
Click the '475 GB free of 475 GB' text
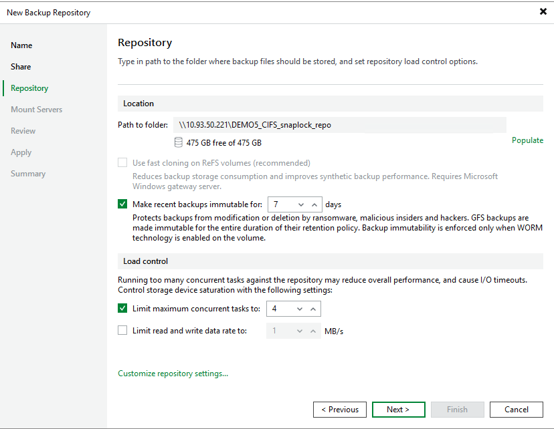tap(224, 143)
